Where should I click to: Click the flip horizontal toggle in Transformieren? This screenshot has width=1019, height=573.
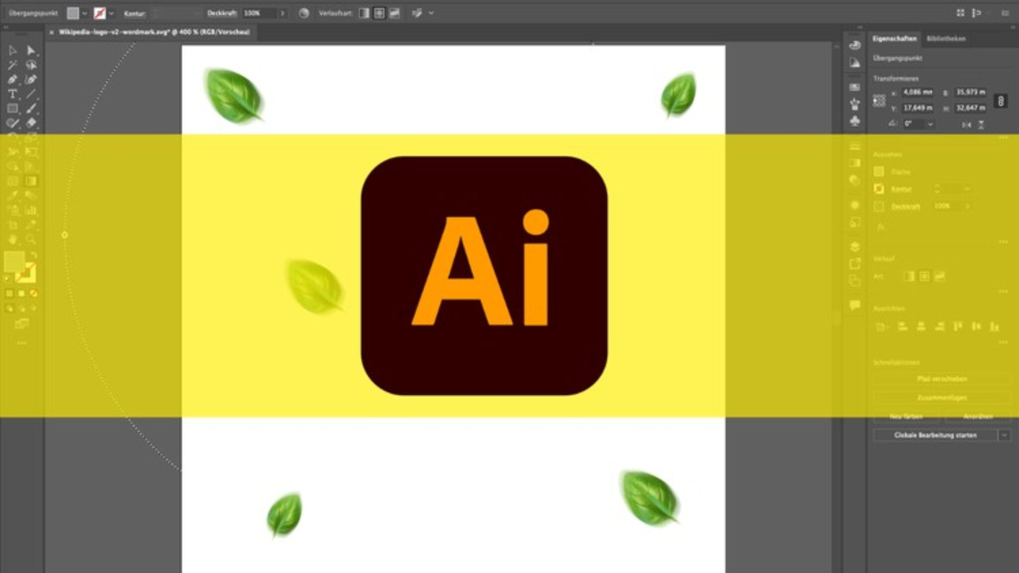click(967, 125)
